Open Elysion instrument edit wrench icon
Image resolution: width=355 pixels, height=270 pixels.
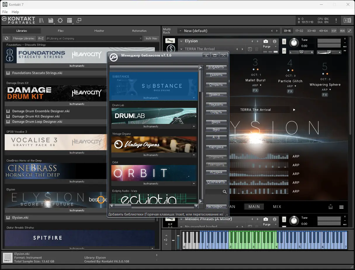[169, 41]
